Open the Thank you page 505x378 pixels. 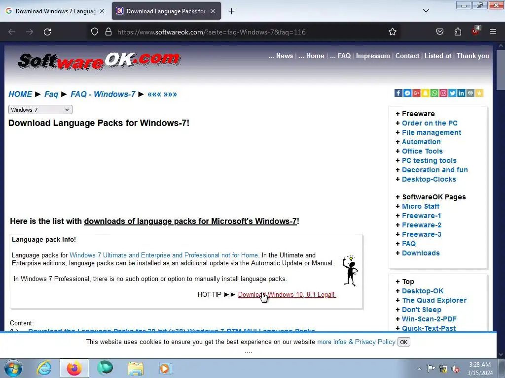point(473,56)
